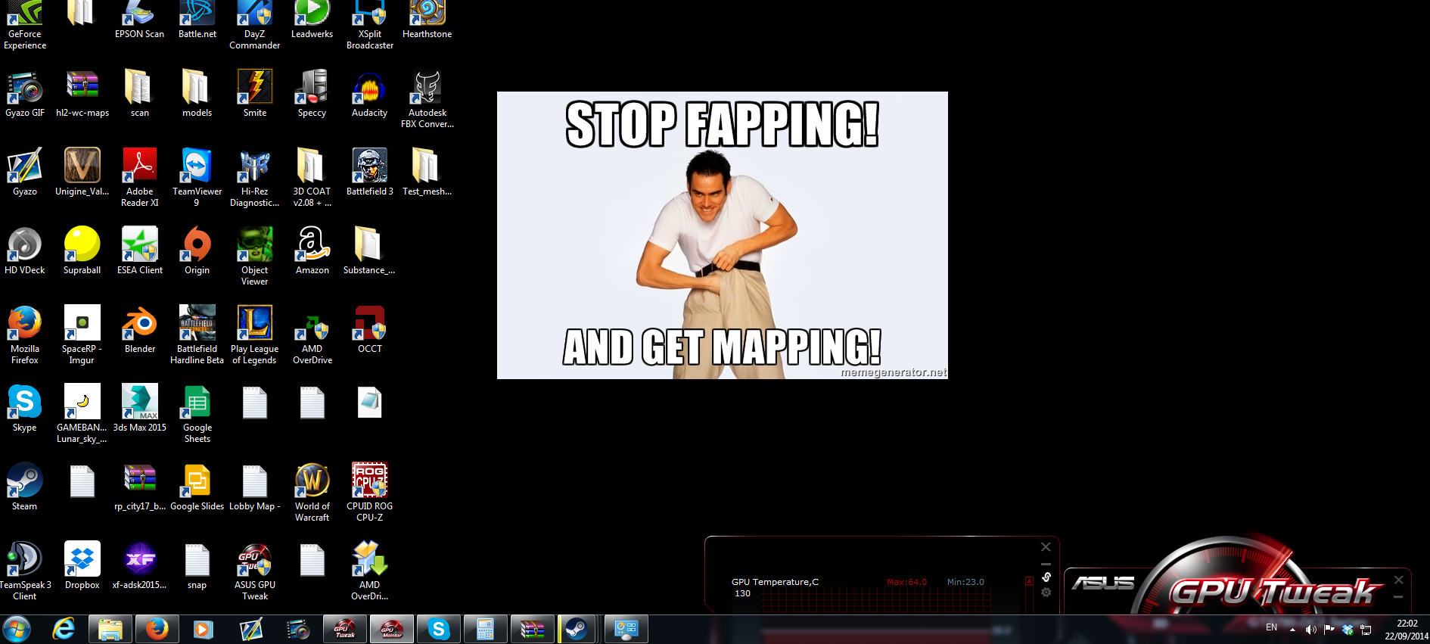Open network status tray icon

(x=1366, y=630)
